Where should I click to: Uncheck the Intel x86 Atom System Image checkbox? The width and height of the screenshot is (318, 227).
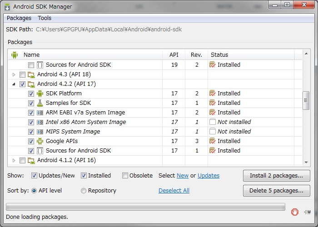coord(31,122)
